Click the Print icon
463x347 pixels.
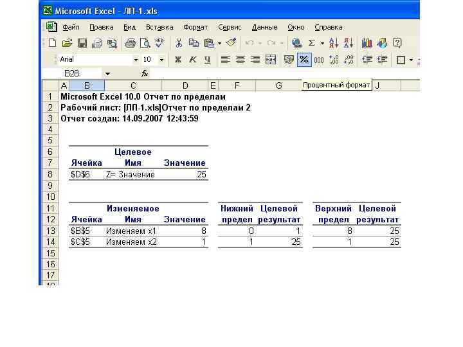click(130, 43)
